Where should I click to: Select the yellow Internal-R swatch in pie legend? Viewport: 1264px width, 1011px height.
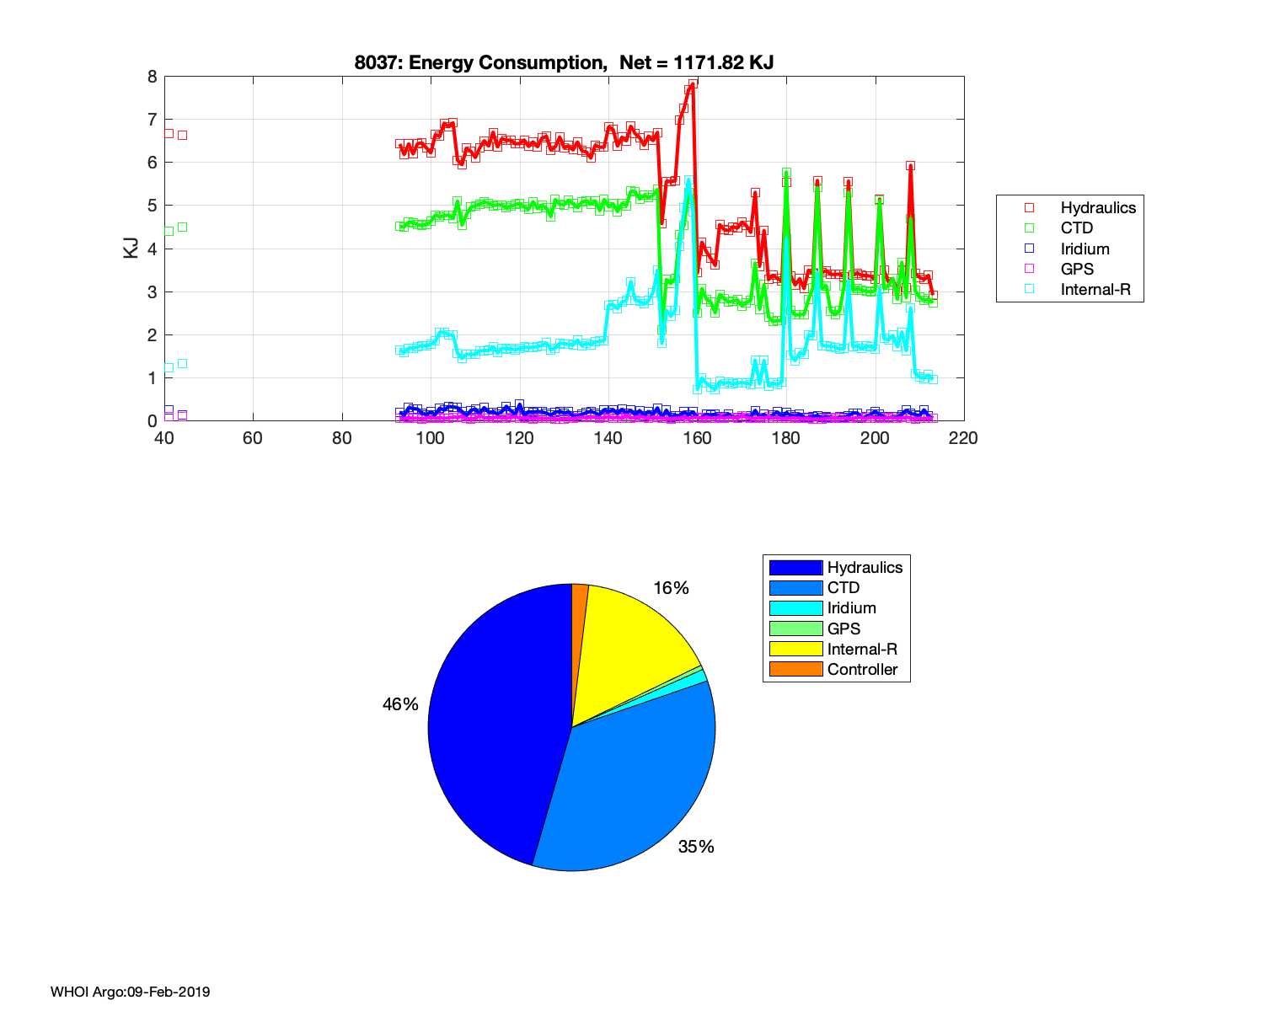pos(795,649)
